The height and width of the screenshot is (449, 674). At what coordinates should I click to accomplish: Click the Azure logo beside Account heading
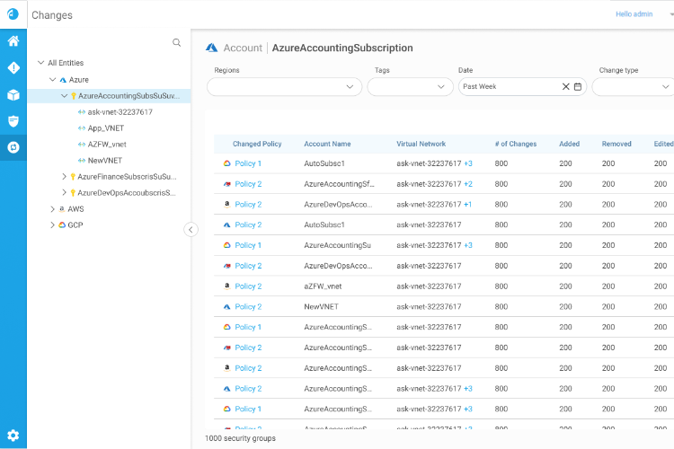click(211, 48)
